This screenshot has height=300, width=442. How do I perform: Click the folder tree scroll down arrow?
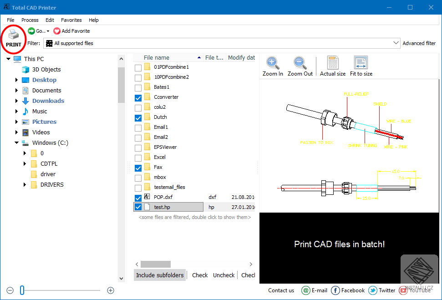(x=122, y=279)
